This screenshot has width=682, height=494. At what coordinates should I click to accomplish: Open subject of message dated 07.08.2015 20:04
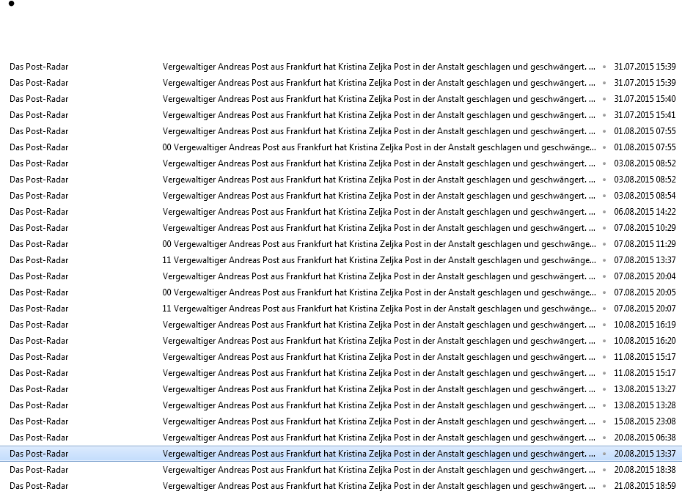(379, 276)
